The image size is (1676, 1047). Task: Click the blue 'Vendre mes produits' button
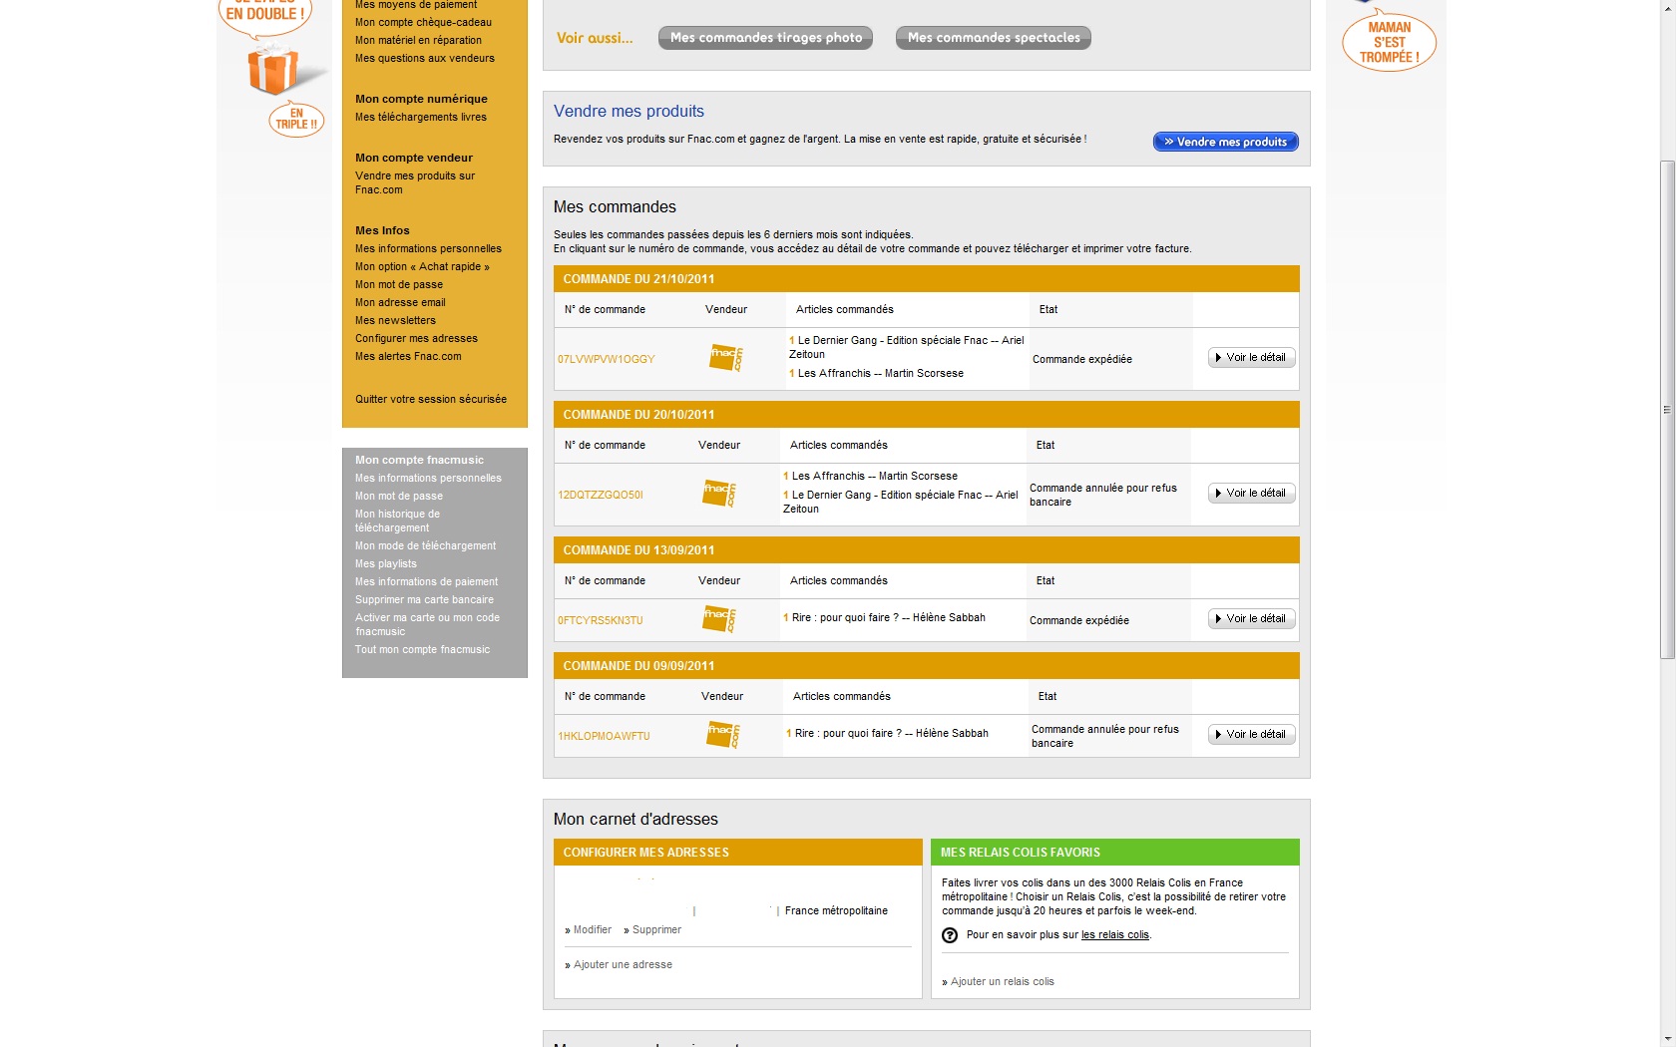pos(1226,142)
